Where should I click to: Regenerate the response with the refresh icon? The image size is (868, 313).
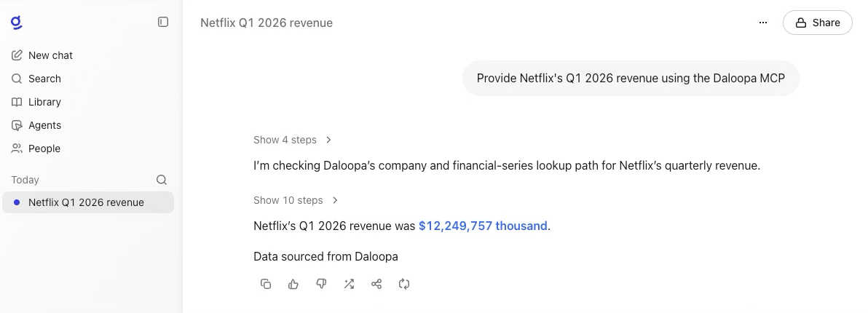[404, 284]
